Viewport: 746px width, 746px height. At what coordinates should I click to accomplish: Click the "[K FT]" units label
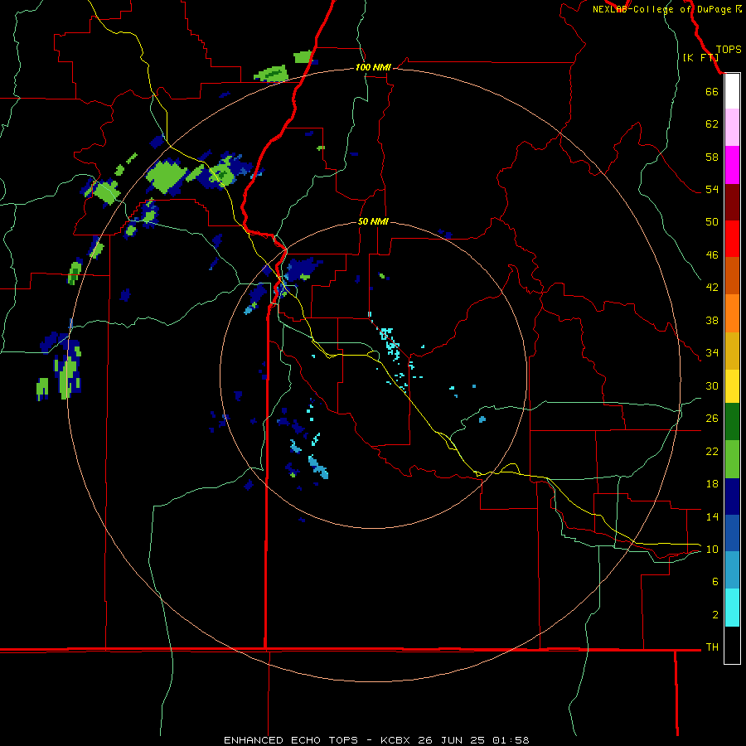[x=700, y=57]
